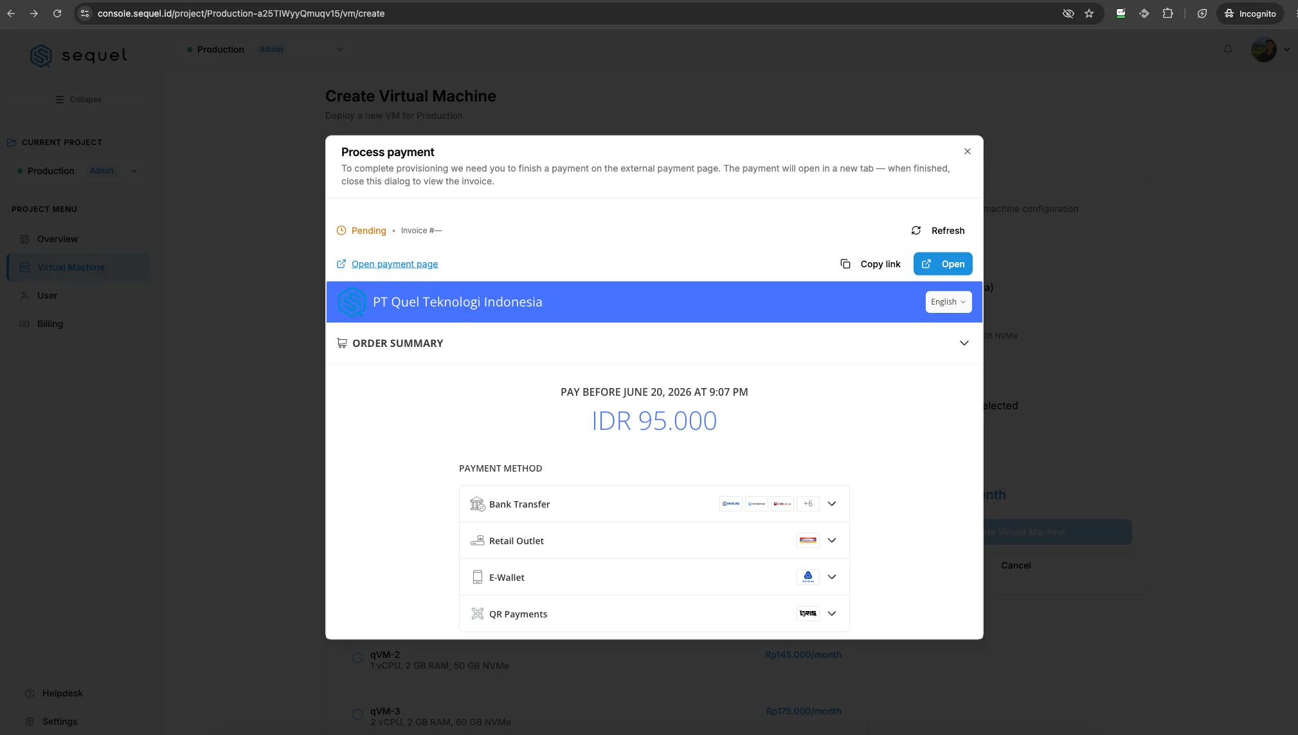Click the QRIS payment logo
This screenshot has height=735, width=1298.
click(x=807, y=614)
